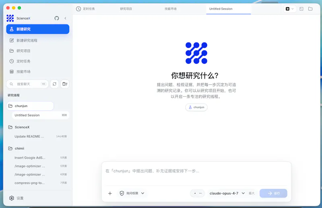The height and width of the screenshot is (208, 322).
Task: Click the magnifier icon in search field
Action: click(x=11, y=84)
